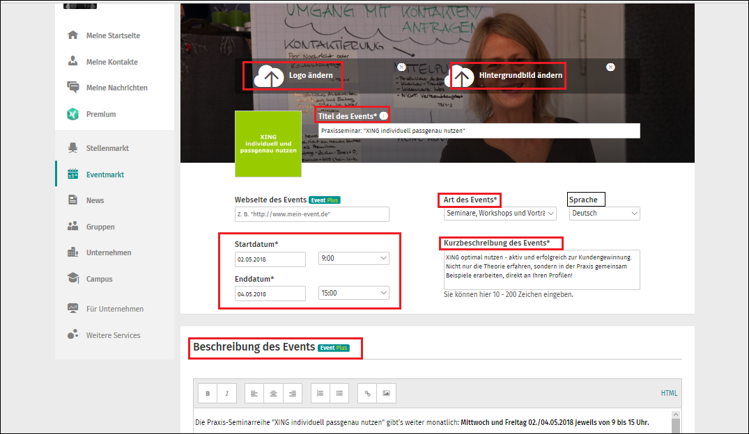The image size is (749, 434).
Task: Go to Meine Startseite
Action: (x=113, y=35)
